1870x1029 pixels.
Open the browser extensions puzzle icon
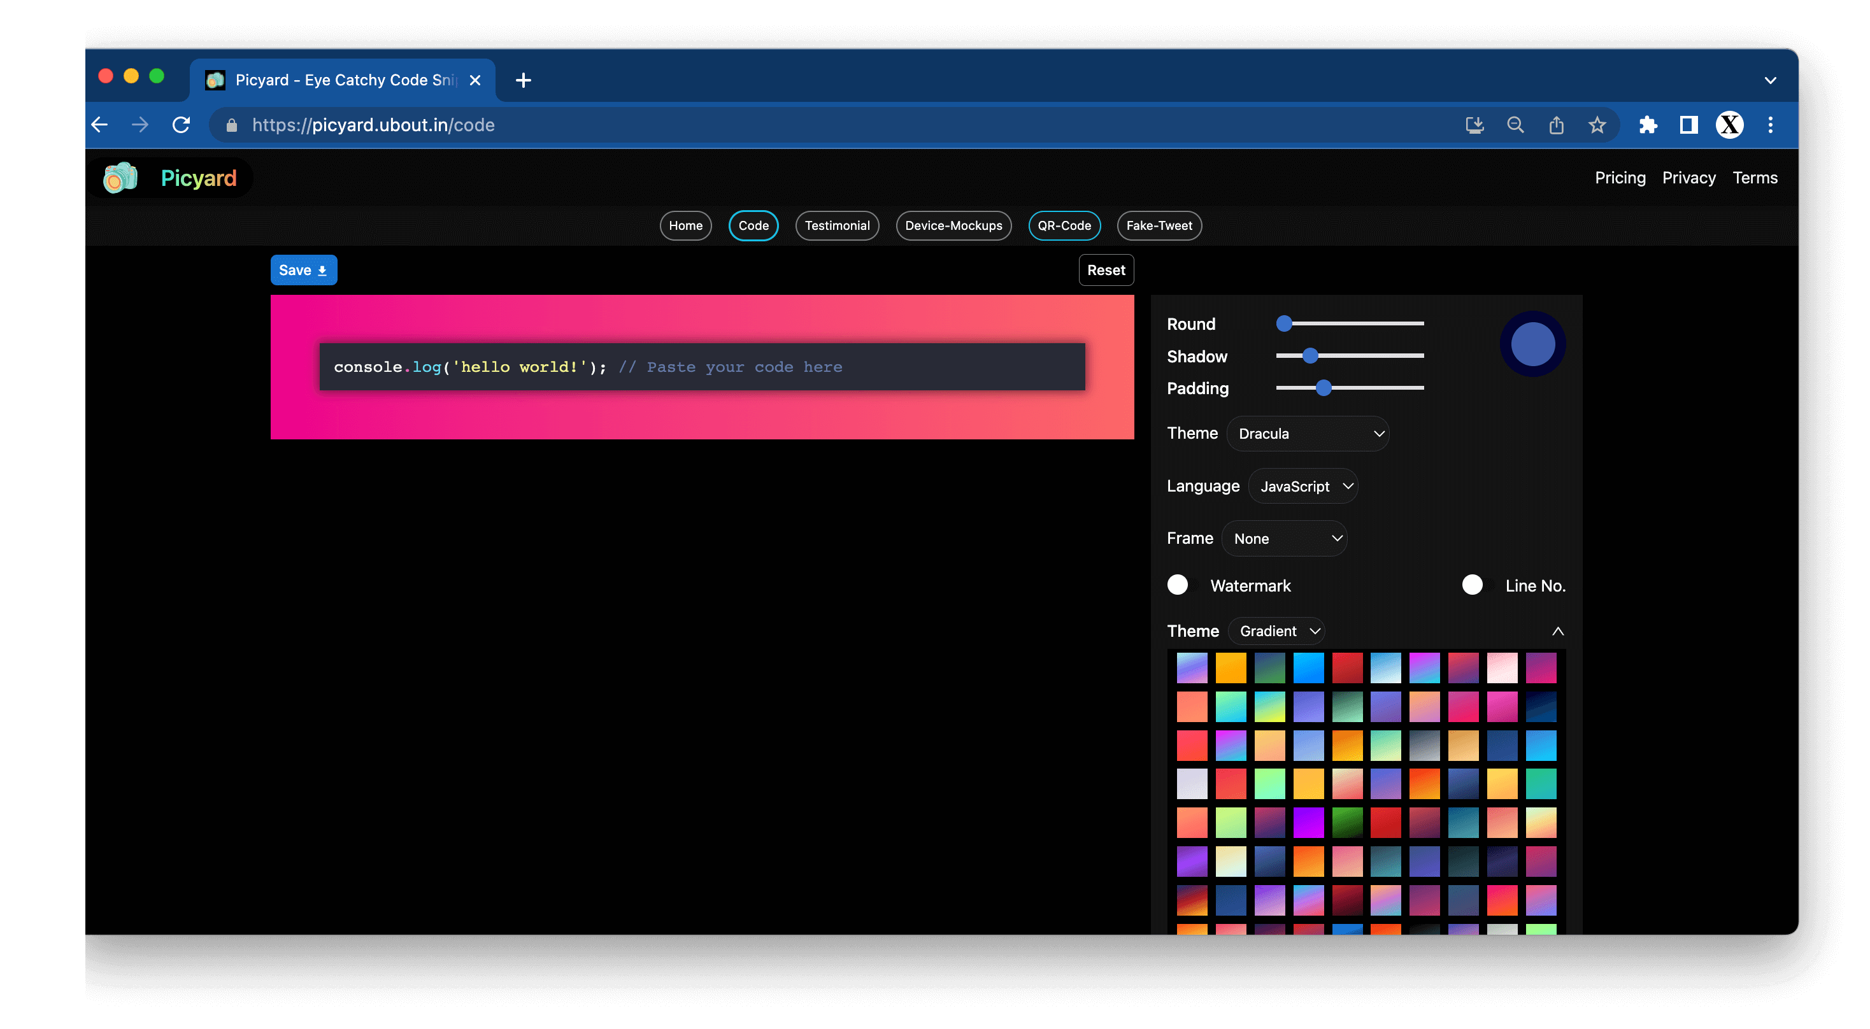[1648, 125]
